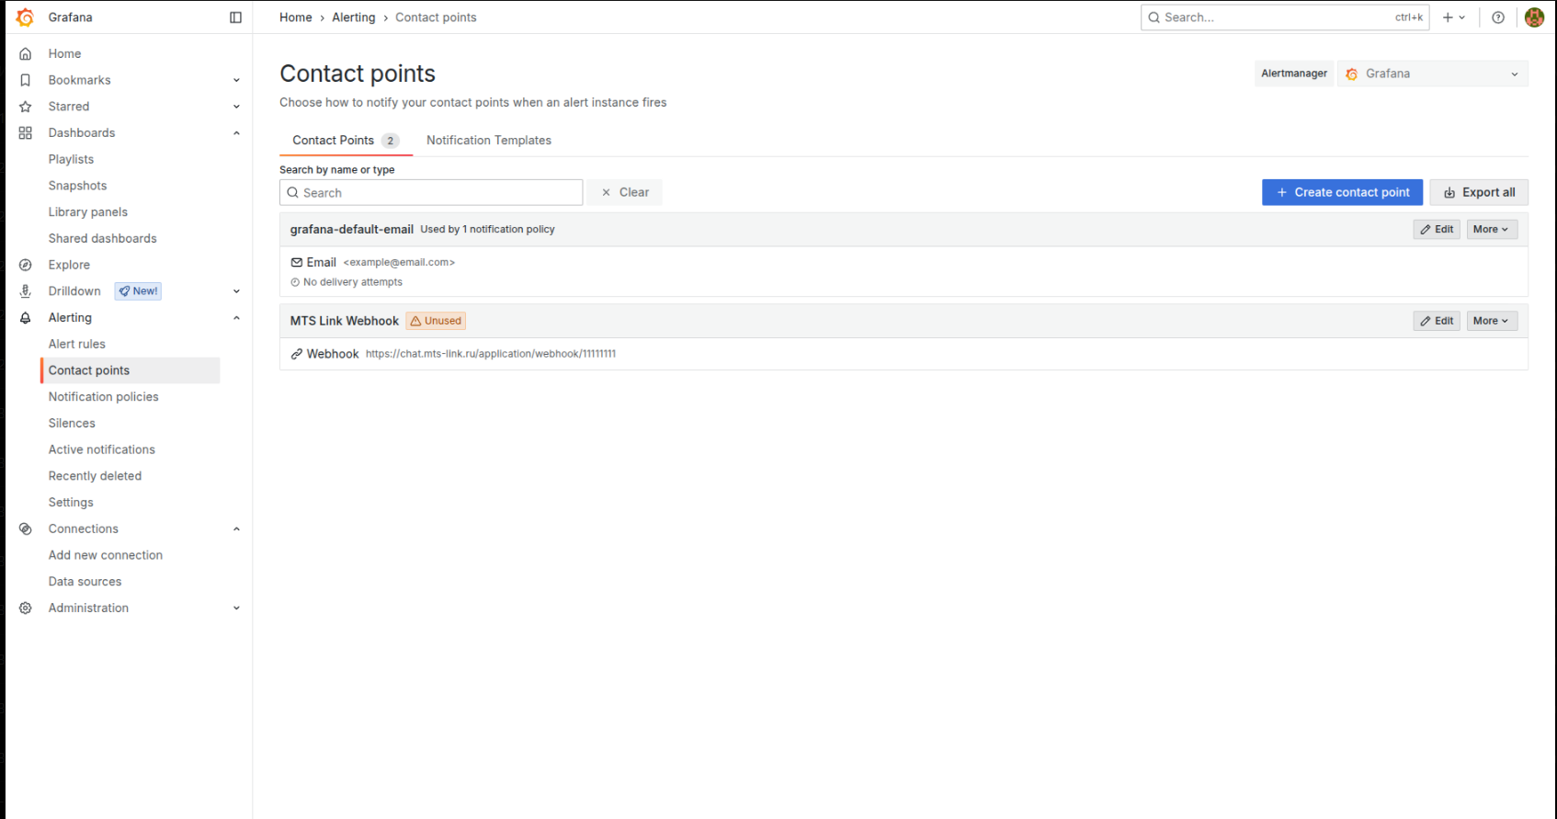
Task: Click the Explore compass icon
Action: coord(26,265)
